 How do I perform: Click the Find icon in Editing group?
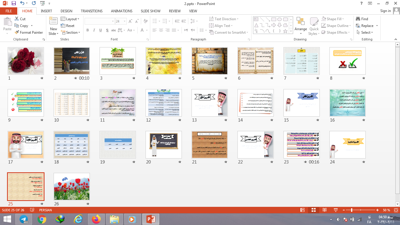362,19
